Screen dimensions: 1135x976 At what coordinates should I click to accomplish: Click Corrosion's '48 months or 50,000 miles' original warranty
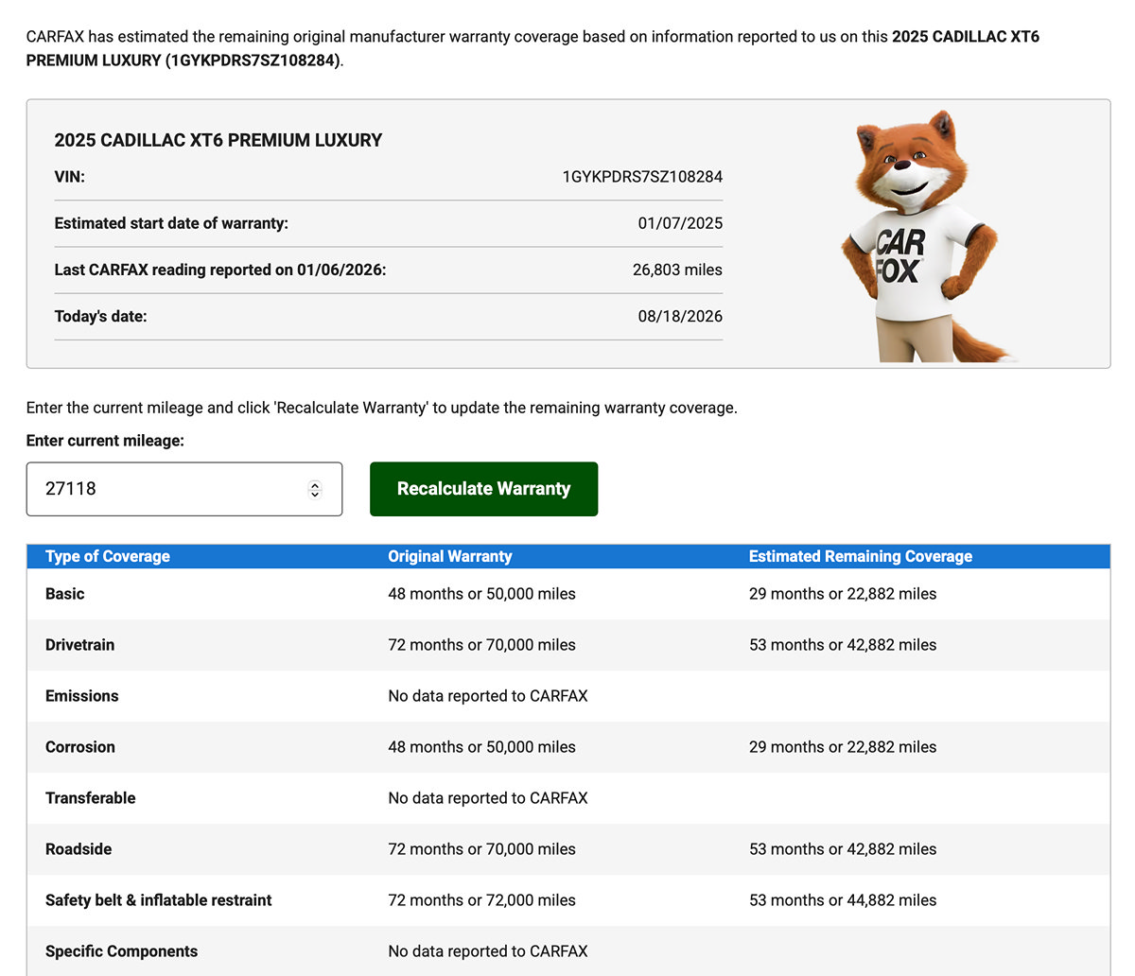[x=481, y=747]
